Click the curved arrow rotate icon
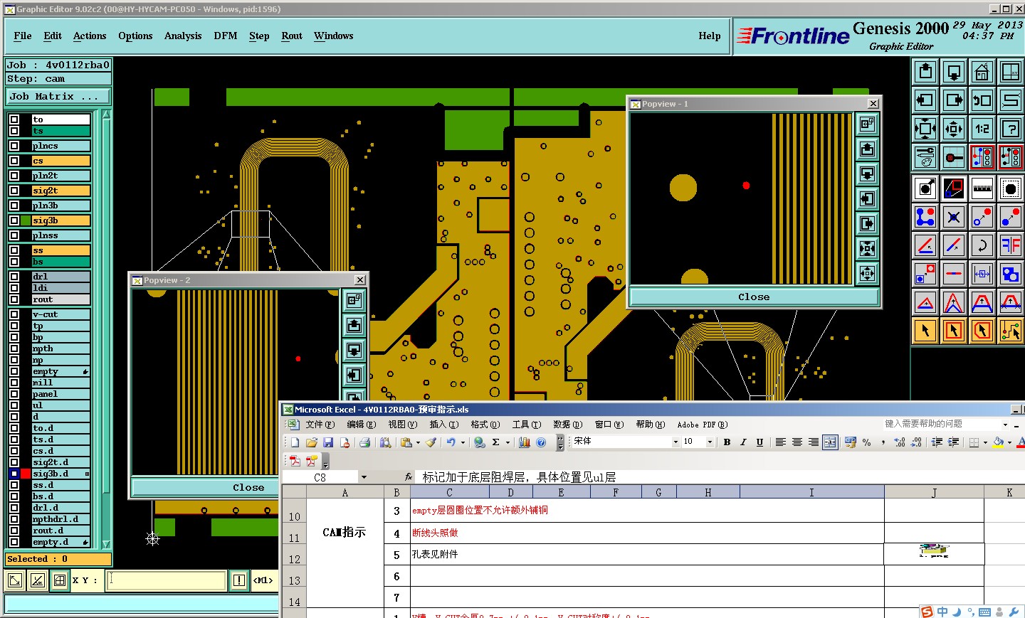The height and width of the screenshot is (618, 1025). (982, 245)
